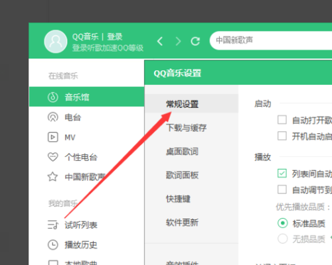332x265 pixels.
Task: Click the QQ音乐 title text
Action: point(85,36)
